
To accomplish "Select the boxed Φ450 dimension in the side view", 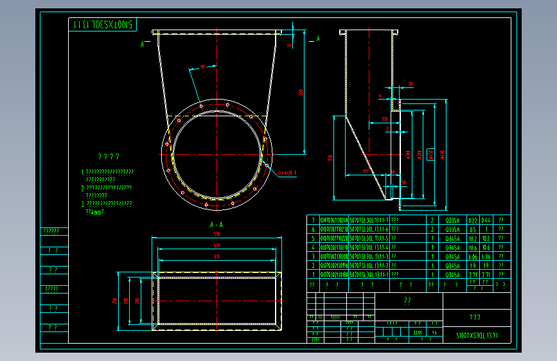I will coord(430,154).
